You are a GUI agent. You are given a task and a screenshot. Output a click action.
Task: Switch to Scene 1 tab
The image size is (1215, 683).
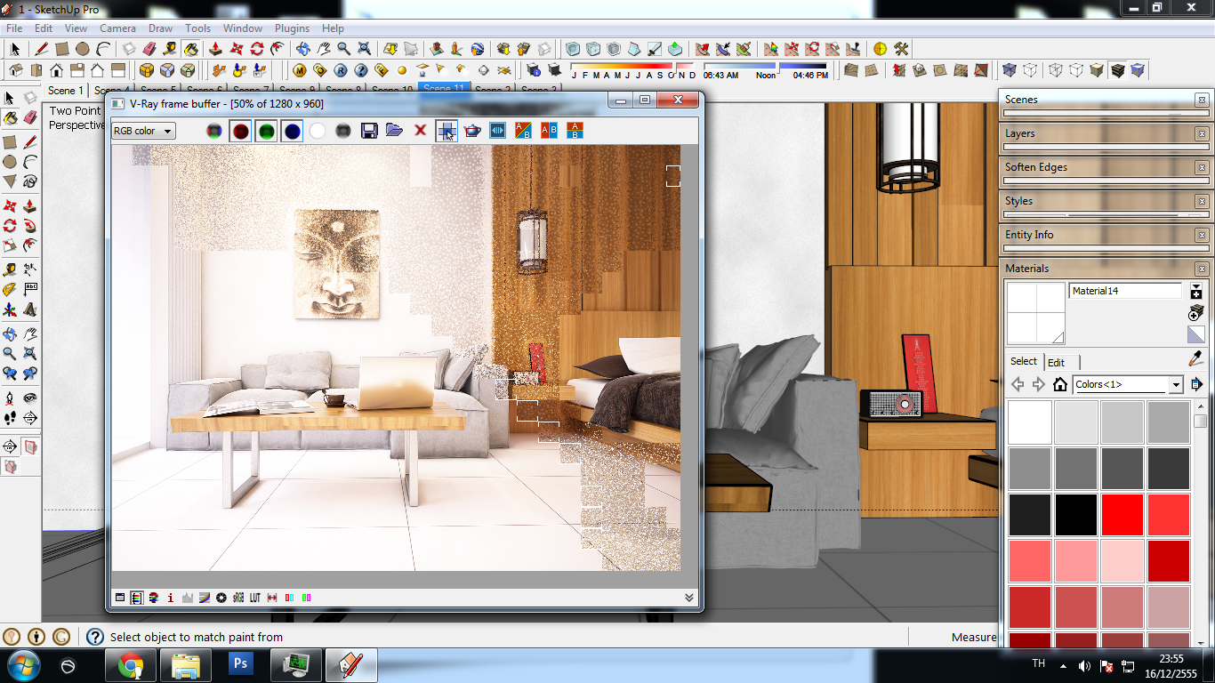point(66,91)
